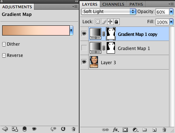Viewport: 175px width, 133px height.
Task: Hide Layer 3 using its eye icon
Action: 84,62
